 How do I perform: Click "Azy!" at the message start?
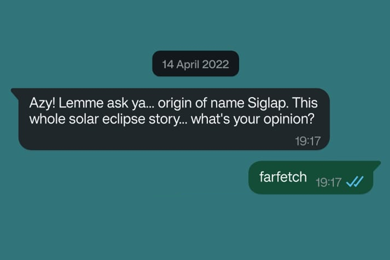(x=42, y=103)
